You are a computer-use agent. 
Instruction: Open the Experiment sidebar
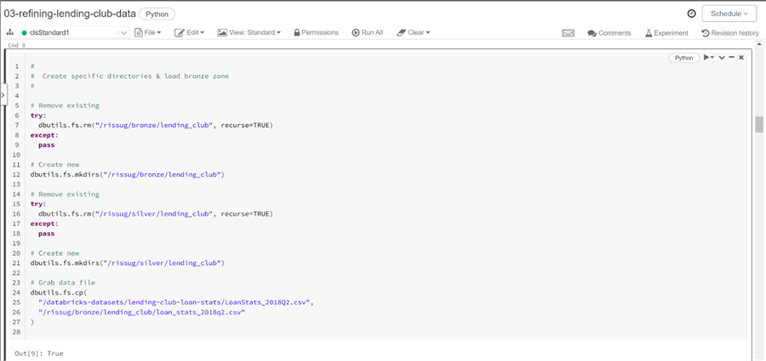pos(666,33)
